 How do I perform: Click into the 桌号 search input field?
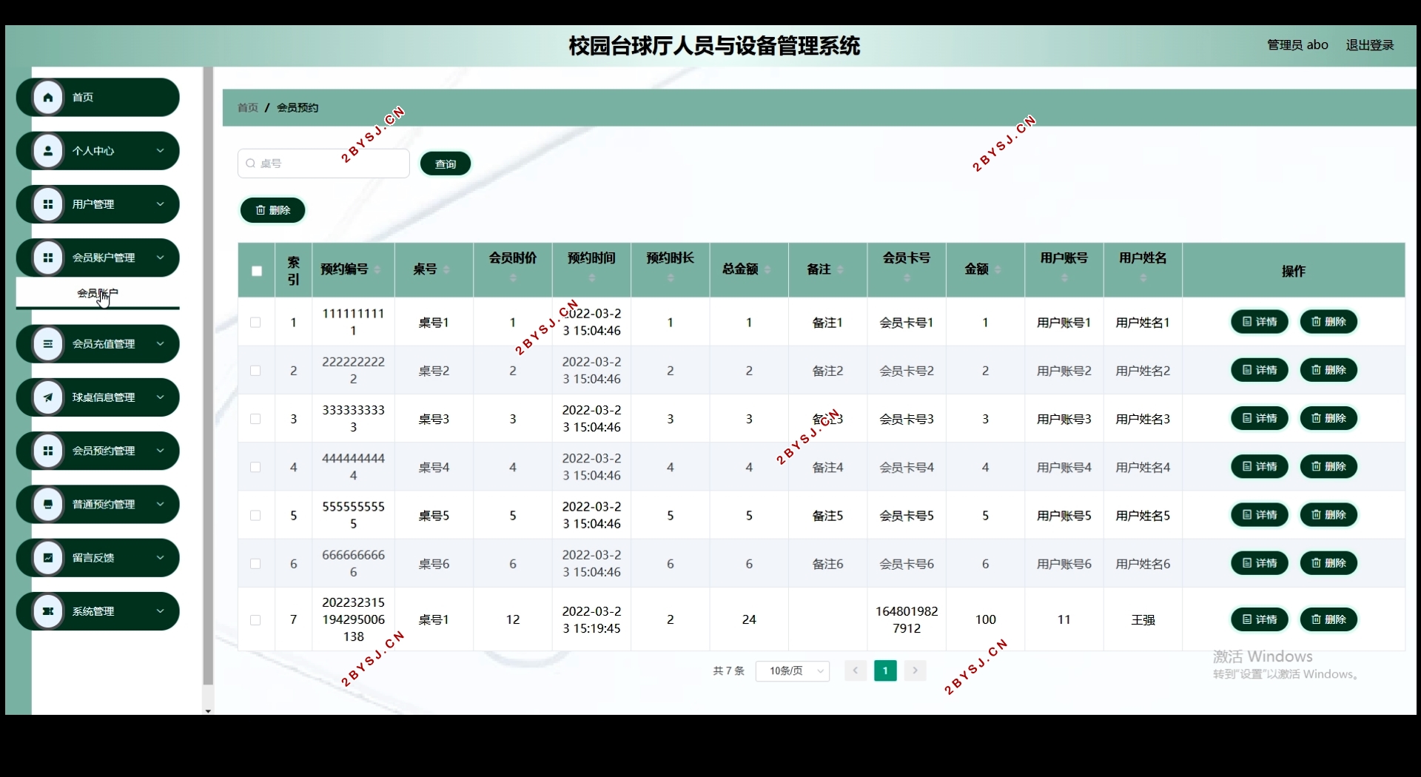click(x=323, y=164)
